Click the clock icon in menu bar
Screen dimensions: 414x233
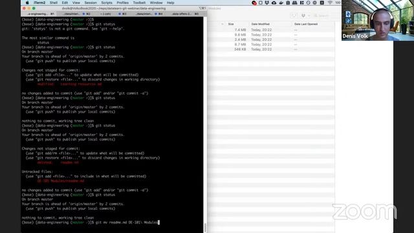[x=308, y=3]
